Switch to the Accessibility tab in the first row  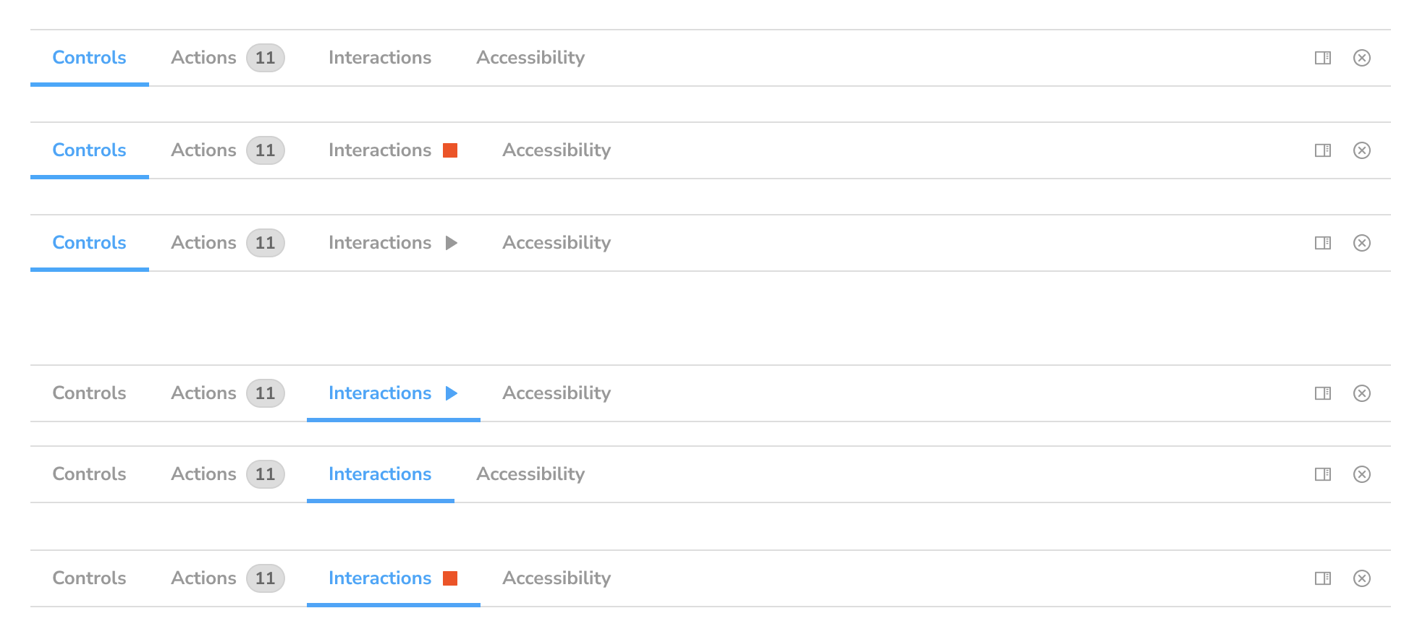(530, 57)
